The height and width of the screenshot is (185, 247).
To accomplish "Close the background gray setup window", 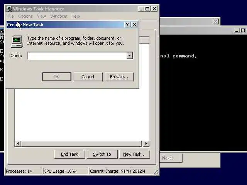I will pos(216,21).
